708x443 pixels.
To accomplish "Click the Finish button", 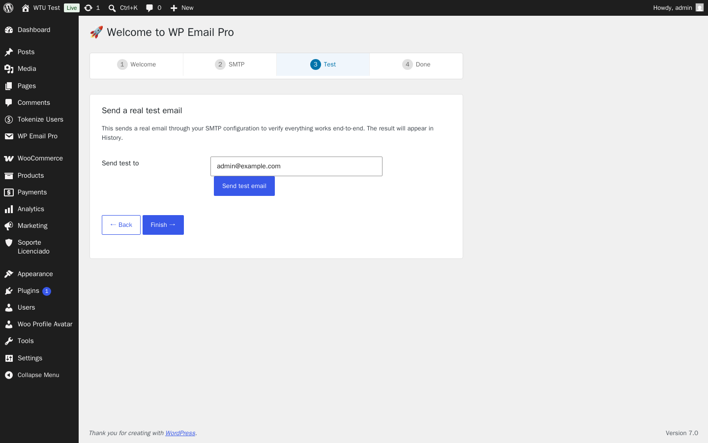I will tap(163, 225).
